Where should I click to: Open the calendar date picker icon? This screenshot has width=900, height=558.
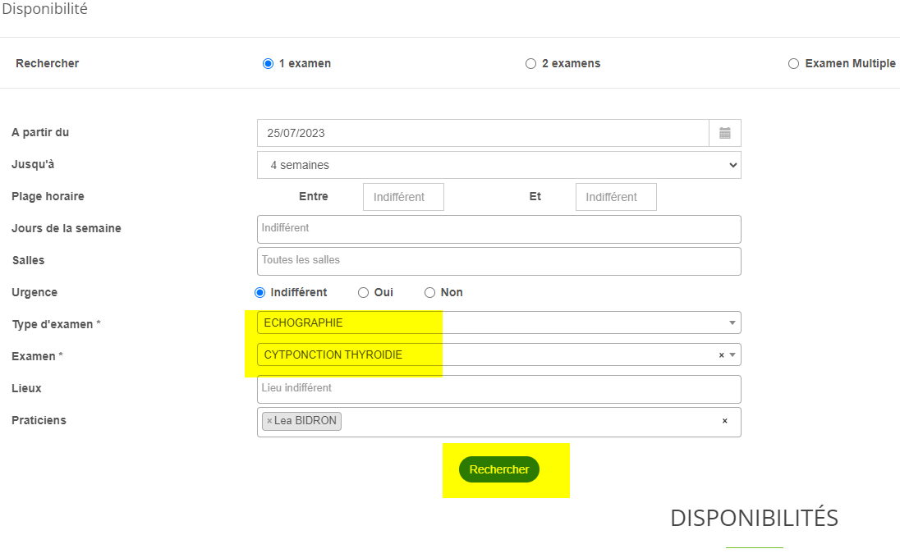point(724,133)
